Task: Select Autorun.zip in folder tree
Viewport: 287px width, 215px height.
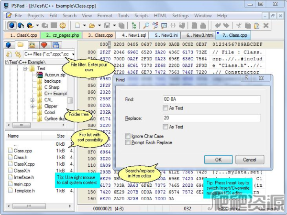Action: coord(55,75)
